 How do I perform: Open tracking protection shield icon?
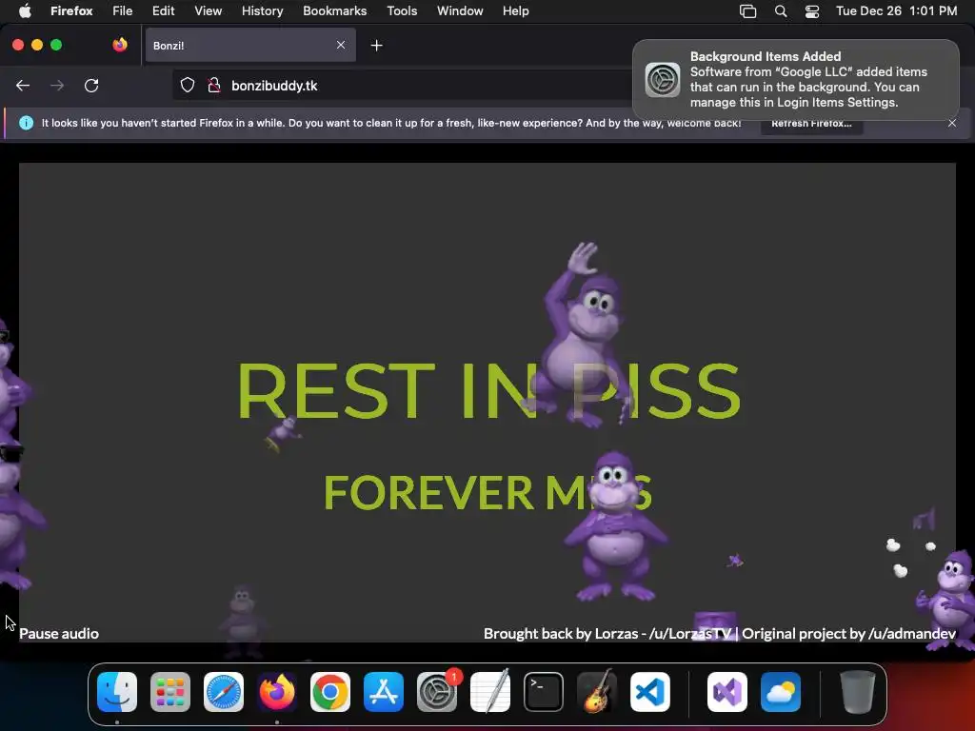tap(188, 85)
